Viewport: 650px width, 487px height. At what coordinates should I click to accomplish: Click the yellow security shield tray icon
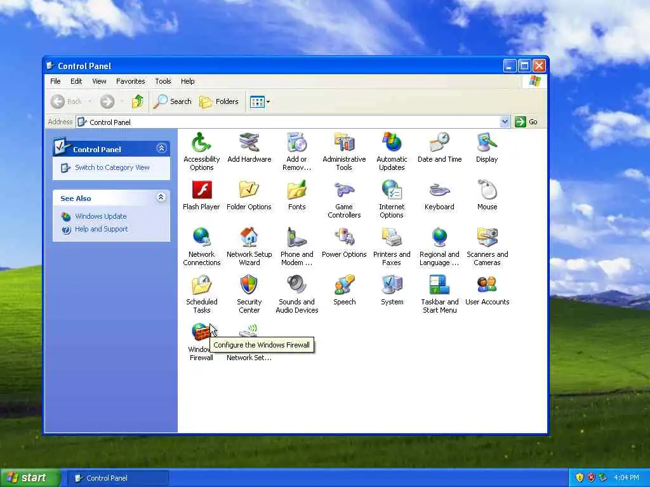coord(580,477)
